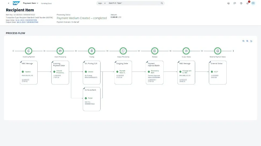Open the notifications bell
261x146 pixels.
(247, 3)
